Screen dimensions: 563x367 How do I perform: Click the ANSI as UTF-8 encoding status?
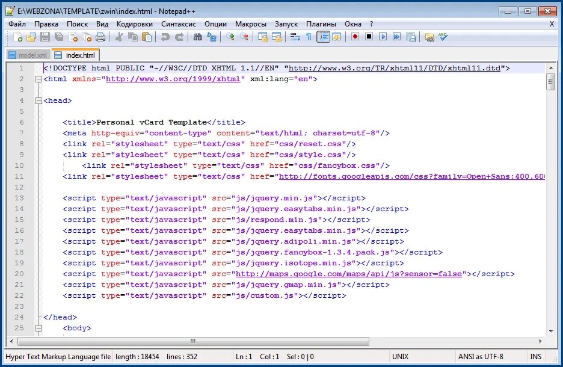481,357
